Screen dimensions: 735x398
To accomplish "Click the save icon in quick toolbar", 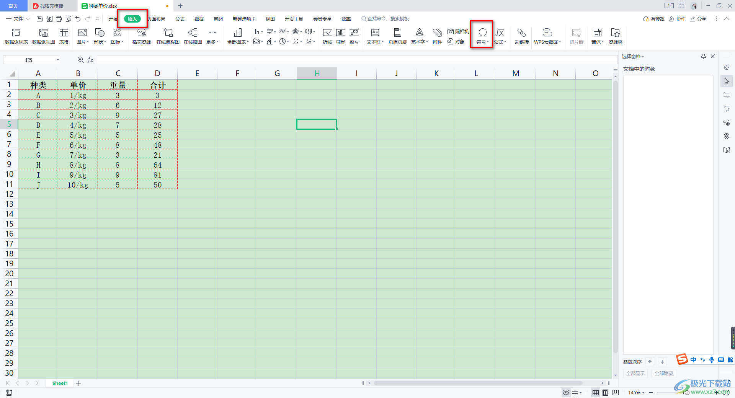I will click(x=39, y=19).
